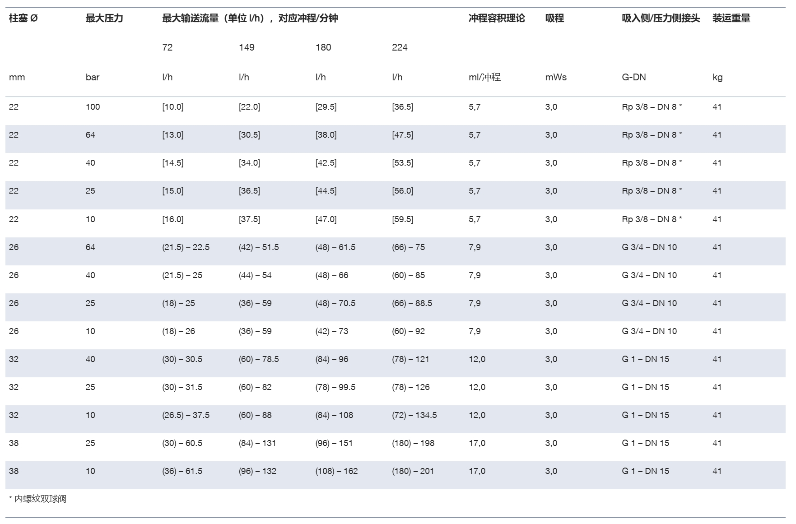Select the [59.5] flow value cell

click(403, 219)
